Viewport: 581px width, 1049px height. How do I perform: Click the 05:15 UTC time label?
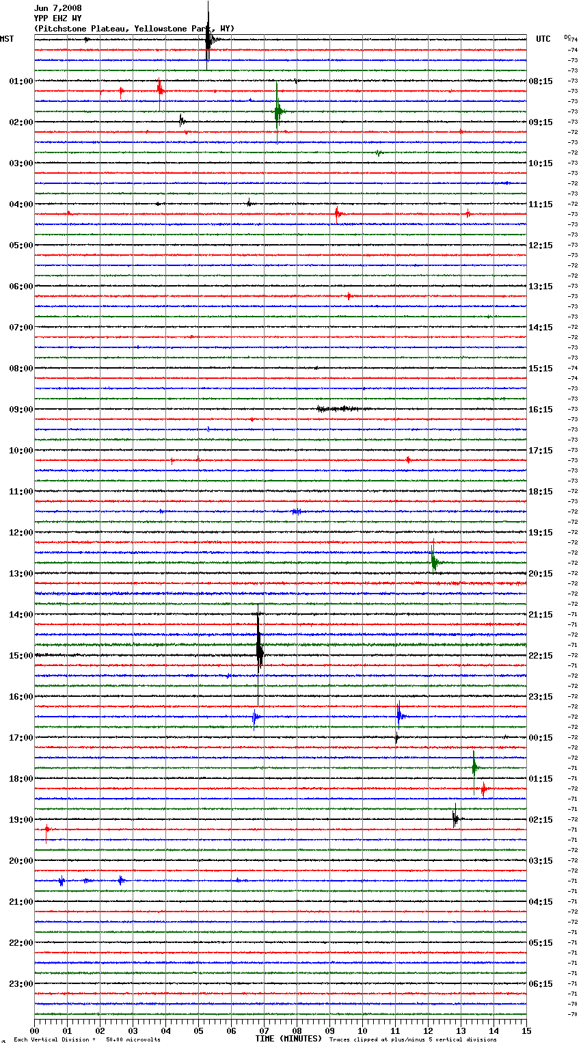(x=541, y=943)
